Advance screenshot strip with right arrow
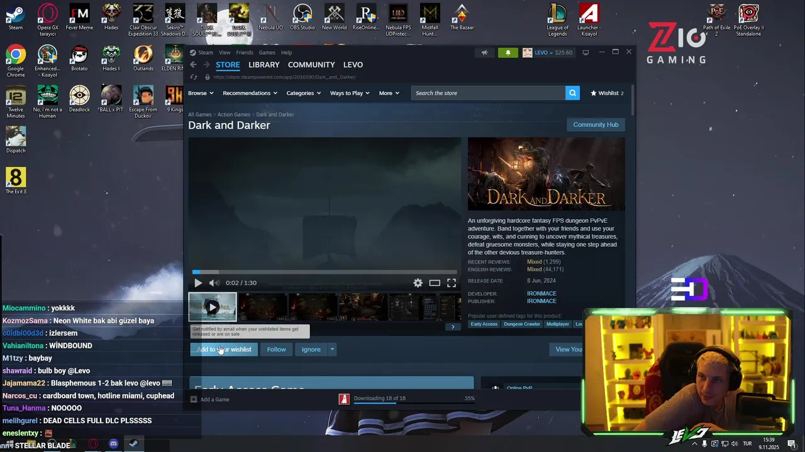 coord(453,326)
